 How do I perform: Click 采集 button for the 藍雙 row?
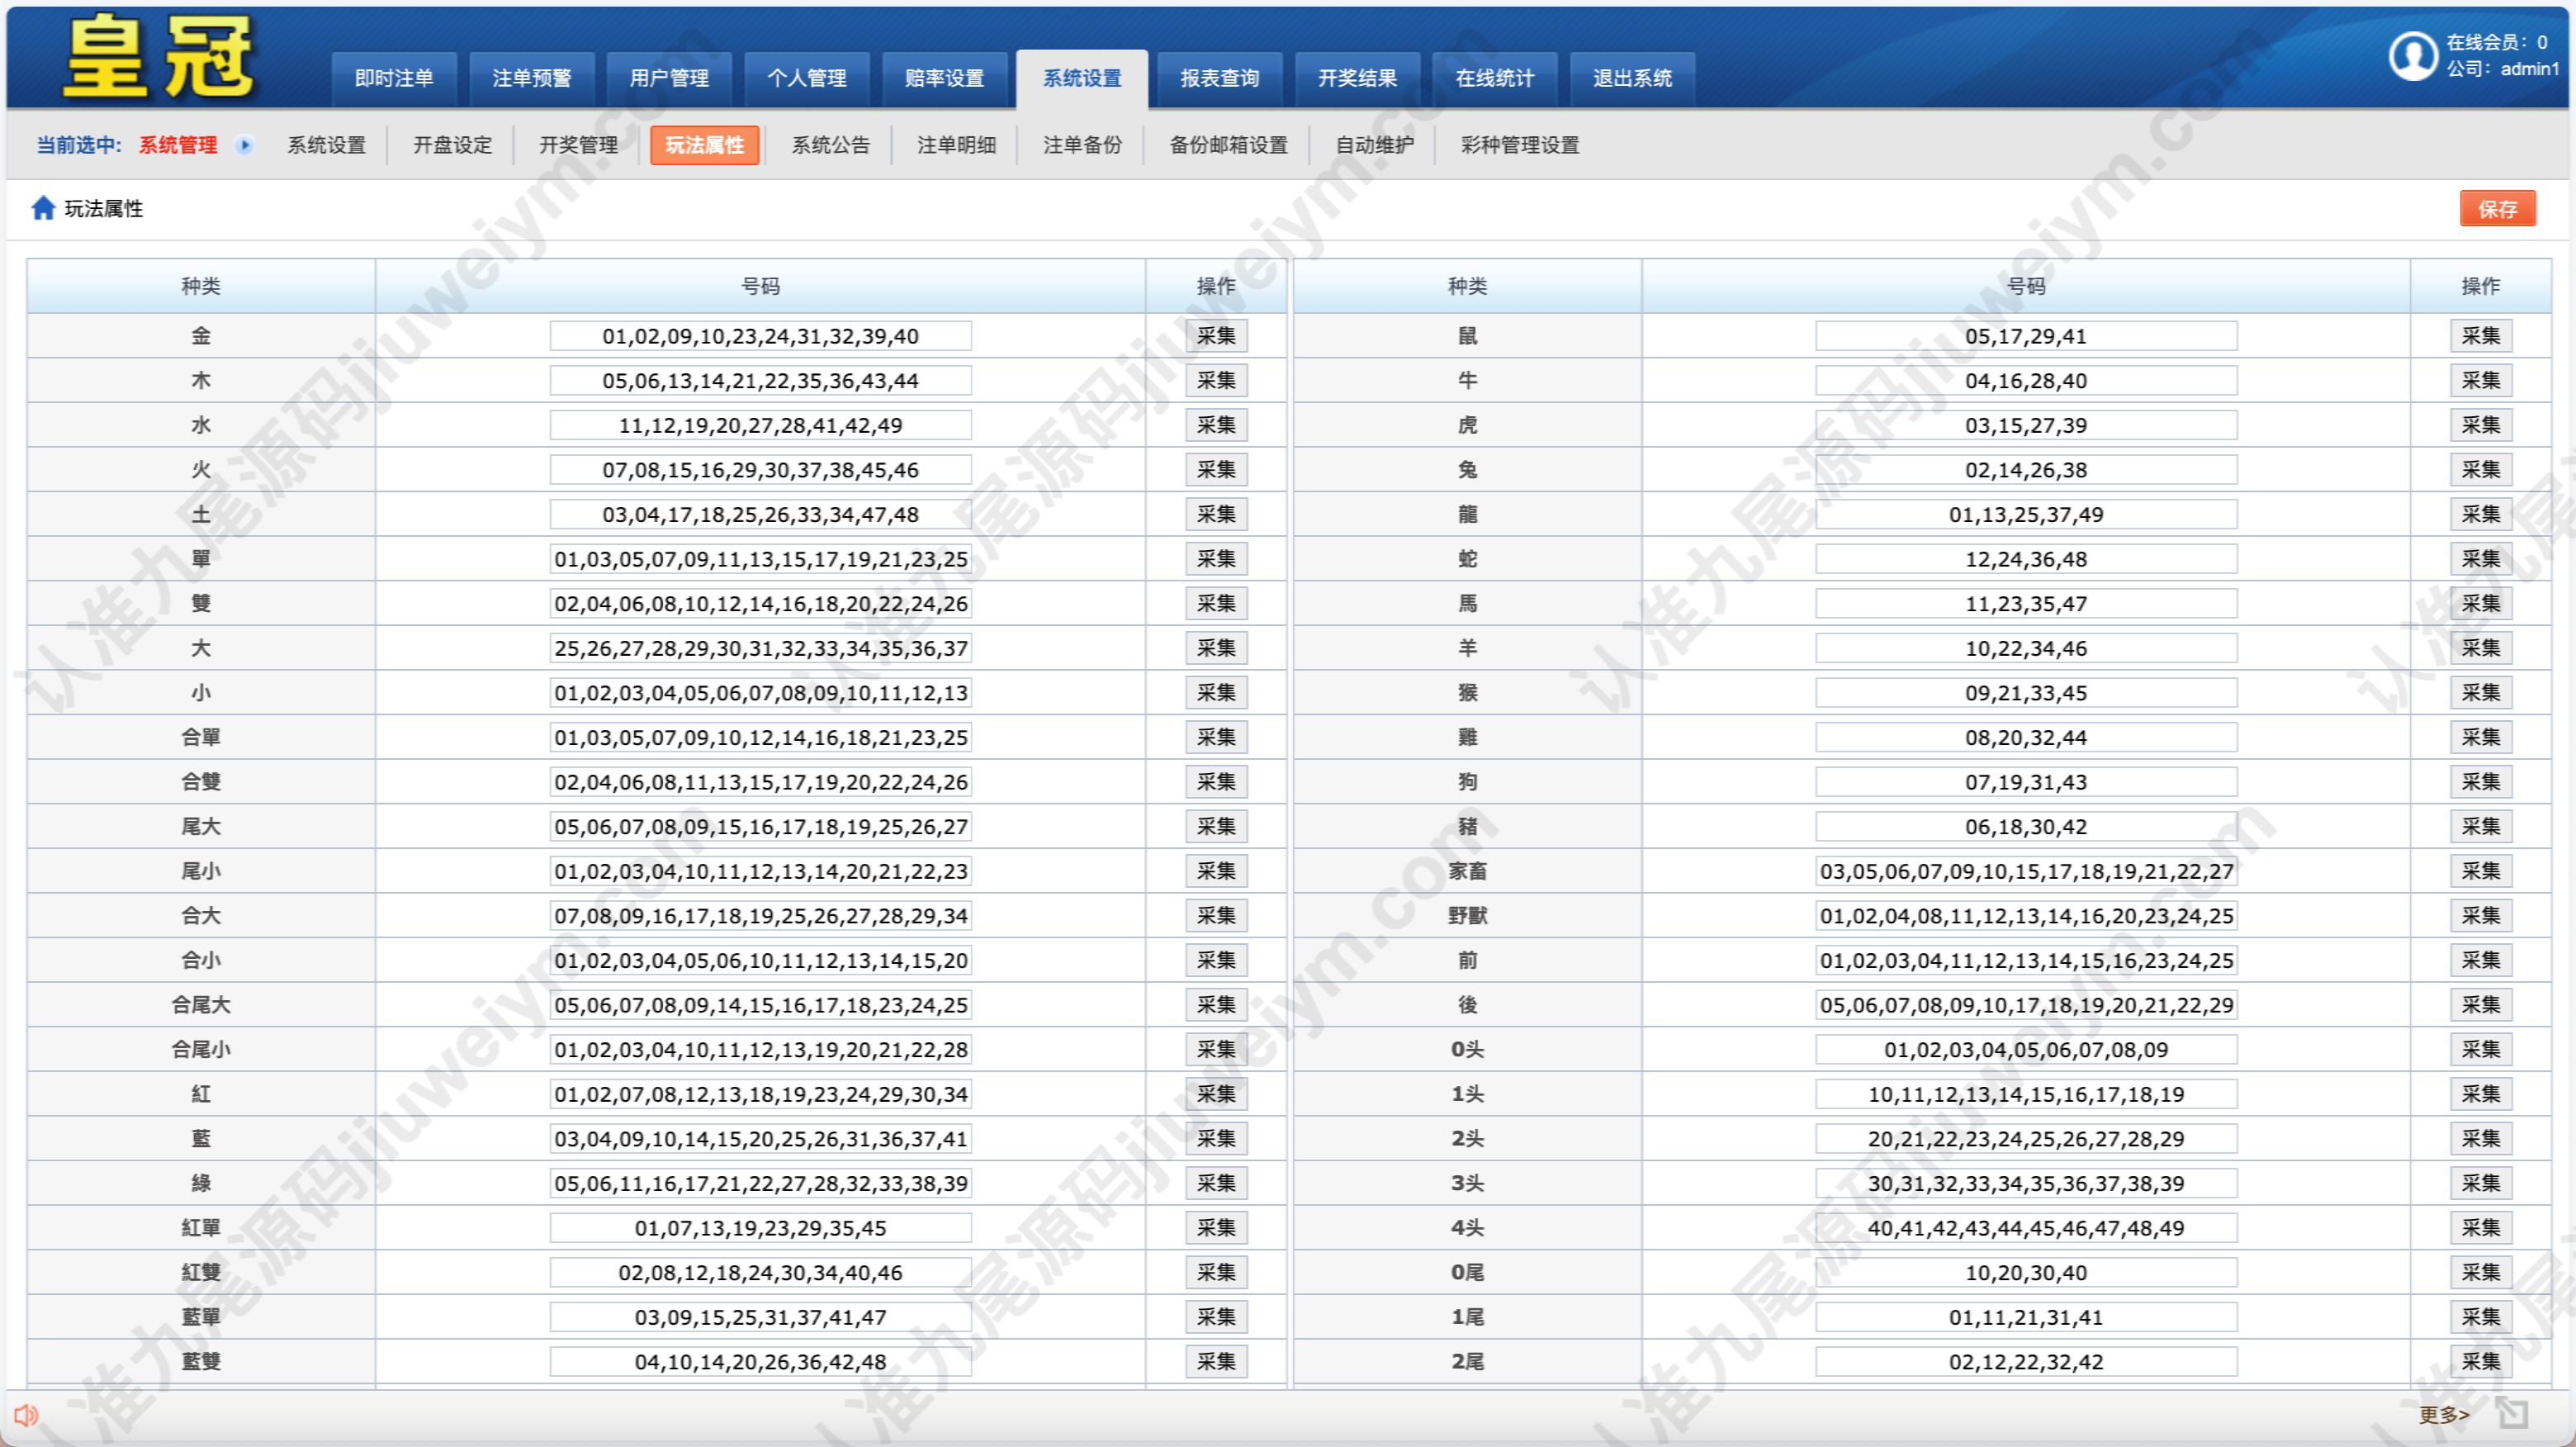pos(1216,1361)
